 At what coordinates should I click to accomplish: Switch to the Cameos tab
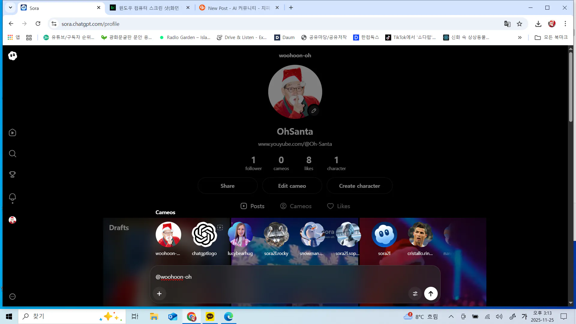coord(296,206)
